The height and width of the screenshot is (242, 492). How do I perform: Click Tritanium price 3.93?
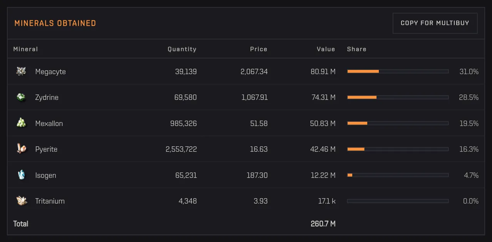point(261,201)
